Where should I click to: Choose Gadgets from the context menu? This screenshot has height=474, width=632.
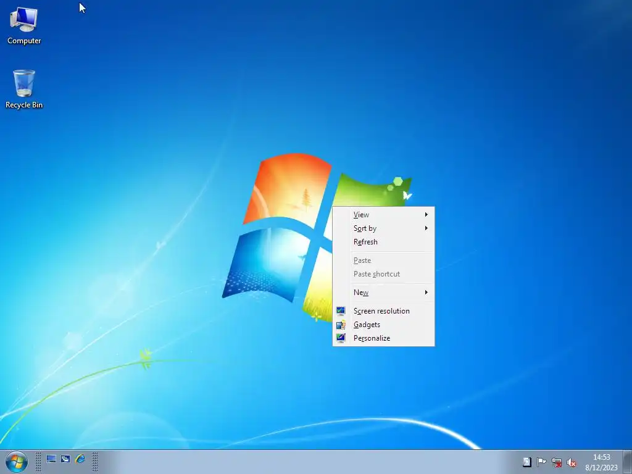(383, 325)
